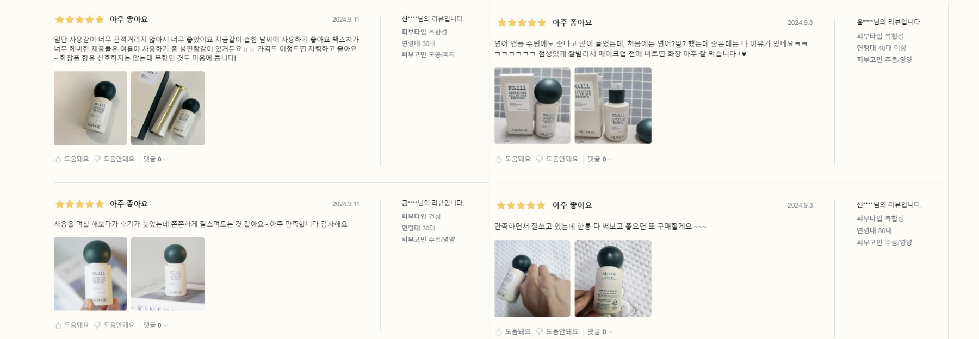Click thumbs-down icon in 금**** review
The image size is (979, 339).
97,325
